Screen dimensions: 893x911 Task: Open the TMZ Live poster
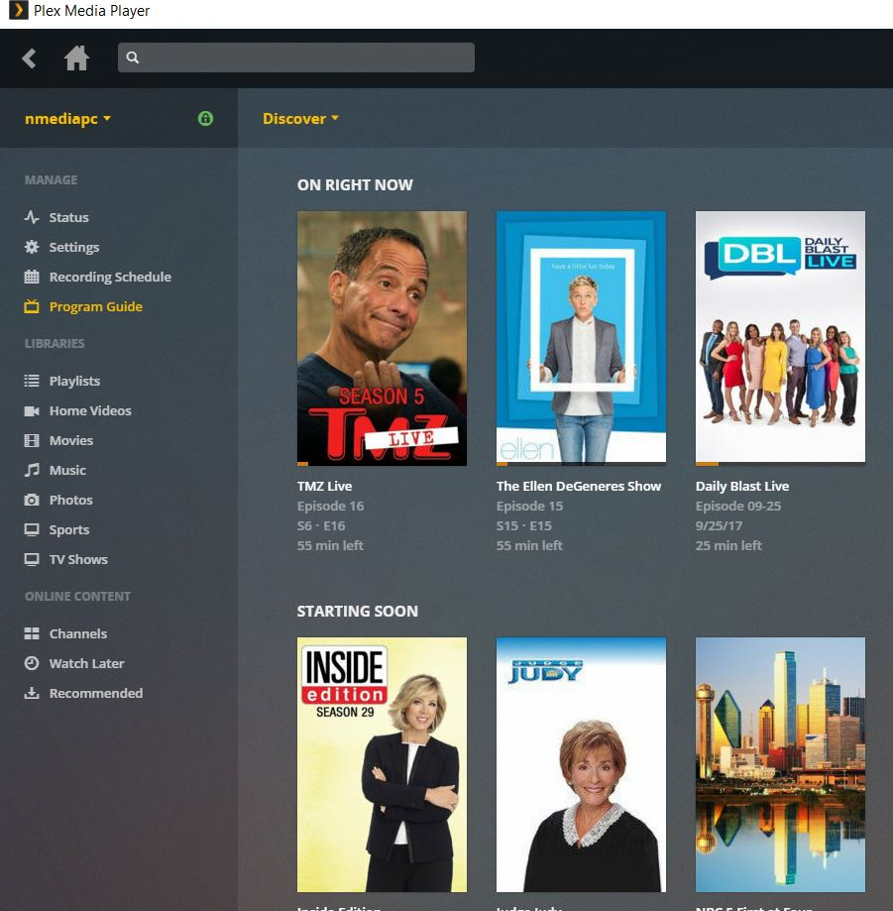click(382, 338)
